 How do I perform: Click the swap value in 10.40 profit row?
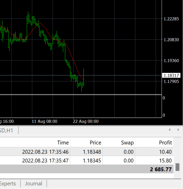129,152
